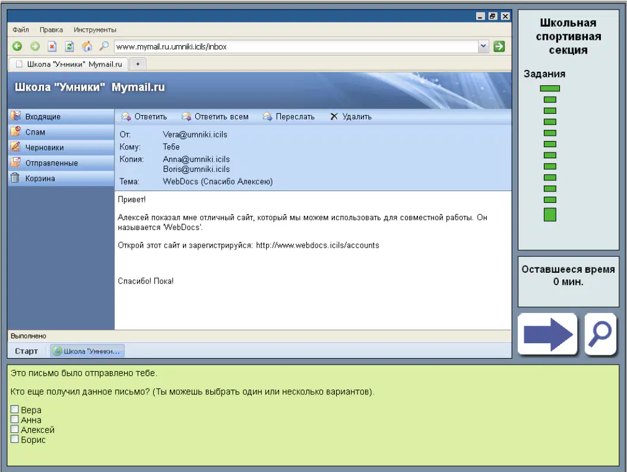
Task: Click Ответить всем reply-all button
Action: (x=215, y=117)
